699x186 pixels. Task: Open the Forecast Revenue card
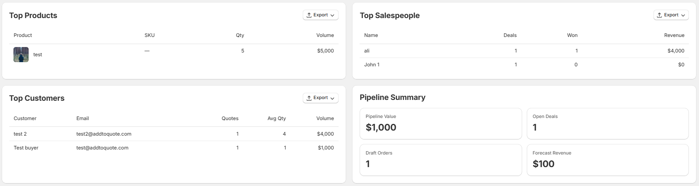point(608,160)
